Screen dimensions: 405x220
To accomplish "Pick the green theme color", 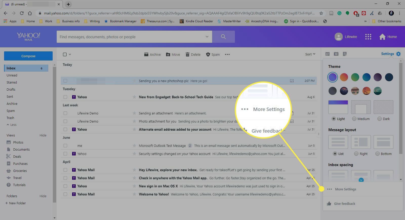I will point(355,77).
